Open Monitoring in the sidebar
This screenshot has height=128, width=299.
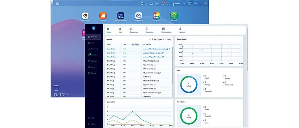93,49
